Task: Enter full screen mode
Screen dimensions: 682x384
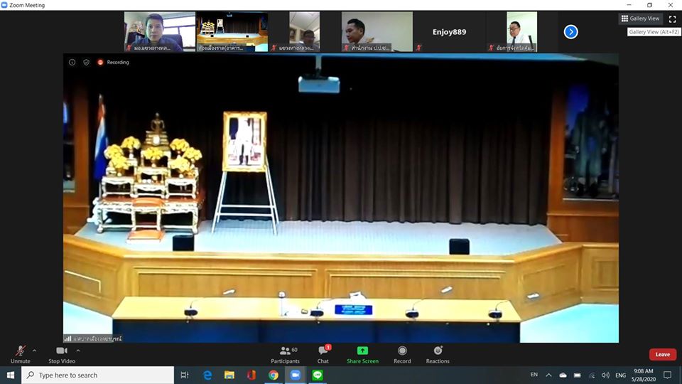Action: [672, 19]
